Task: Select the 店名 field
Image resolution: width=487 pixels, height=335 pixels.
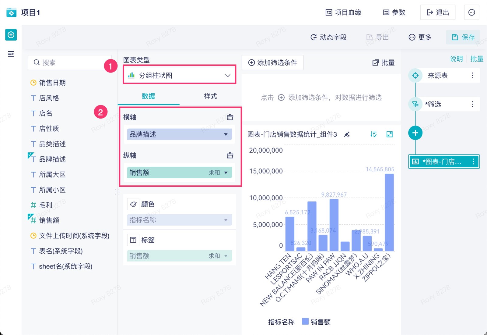Action: pos(42,113)
